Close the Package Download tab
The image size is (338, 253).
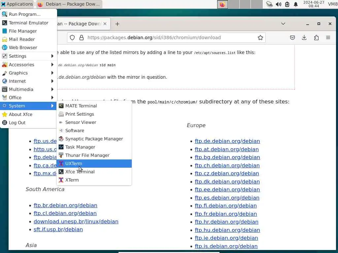(105, 24)
